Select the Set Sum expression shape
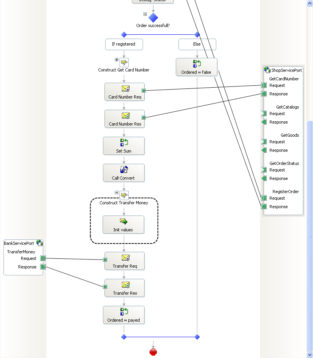This screenshot has height=358, width=313. point(124,146)
